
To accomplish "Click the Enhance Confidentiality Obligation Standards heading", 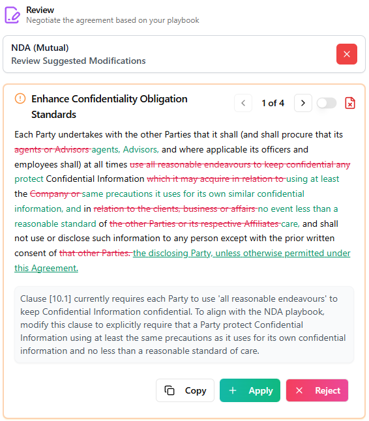I will point(110,107).
